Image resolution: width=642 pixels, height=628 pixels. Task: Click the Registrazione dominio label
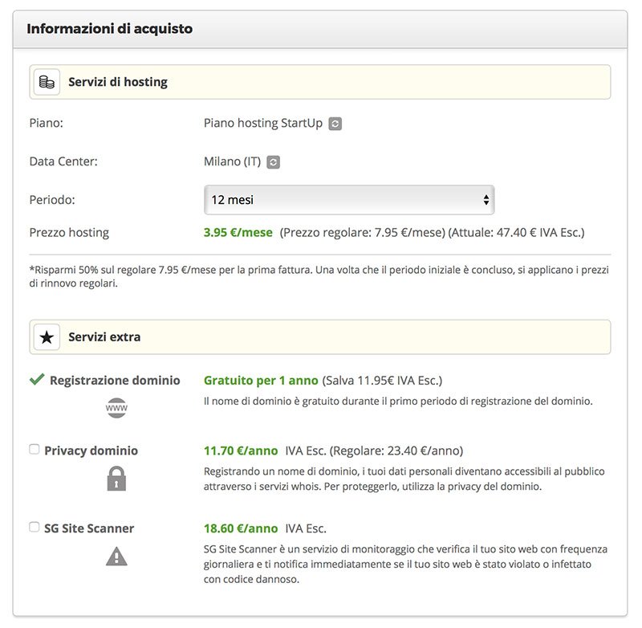click(x=115, y=381)
